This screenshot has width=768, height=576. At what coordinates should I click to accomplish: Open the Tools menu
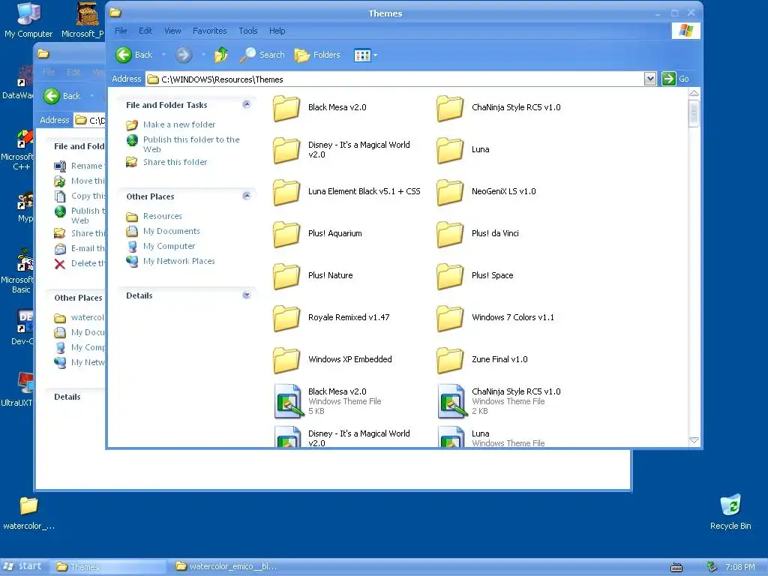[247, 31]
